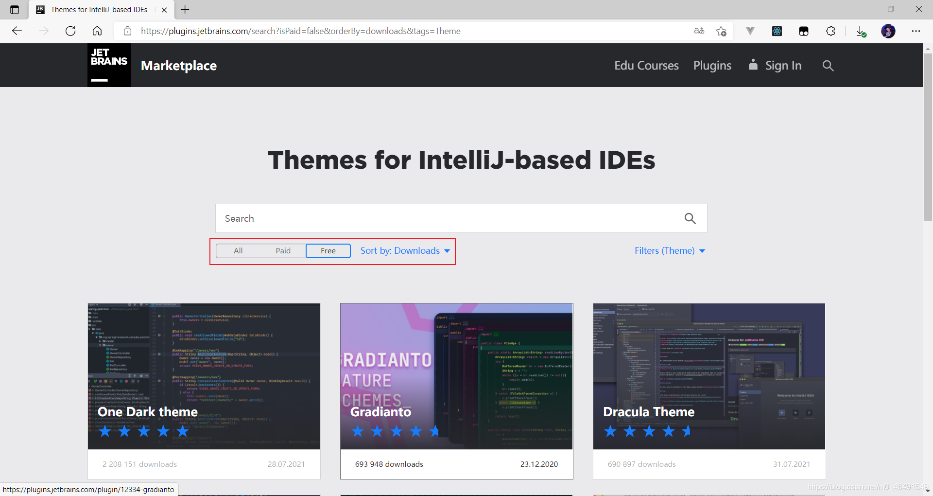Viewport: 933px width, 496px height.
Task: Go to Marketplace home link
Action: 179,66
